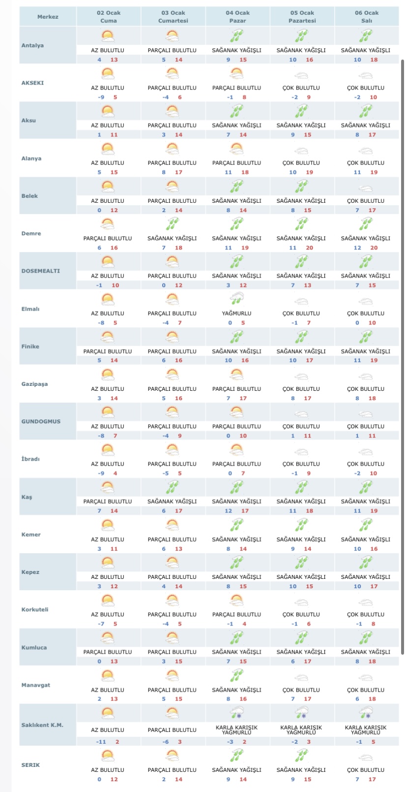Click Saklıkent K.M. 06 Ocak sleet icon

point(366,713)
